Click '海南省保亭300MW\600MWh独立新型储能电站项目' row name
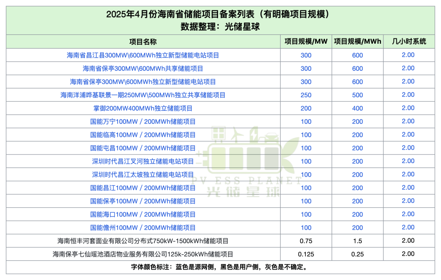Viewport: 441px width, 280px height. point(143,82)
